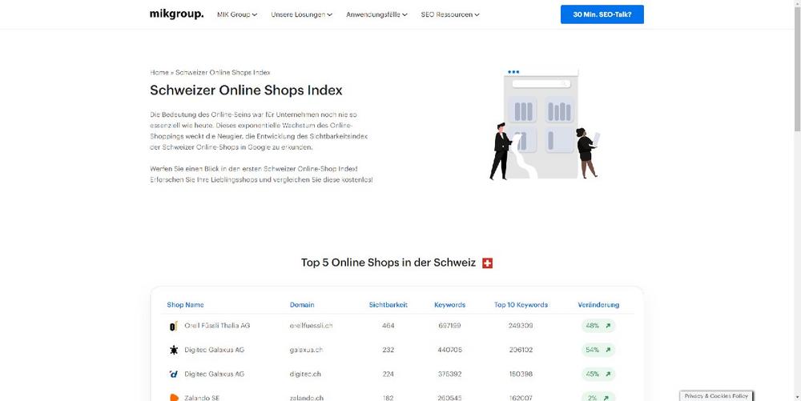Click the 54% change arrow badge
Viewport: 801px width, 401px height.
[598, 351]
